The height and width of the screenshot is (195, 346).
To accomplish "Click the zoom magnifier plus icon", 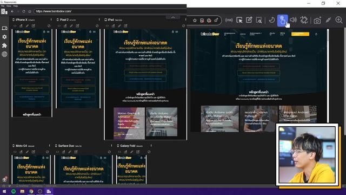I will click(x=339, y=20).
